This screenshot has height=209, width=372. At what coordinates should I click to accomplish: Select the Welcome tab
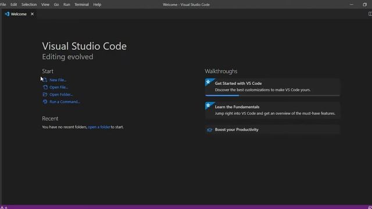tap(19, 14)
